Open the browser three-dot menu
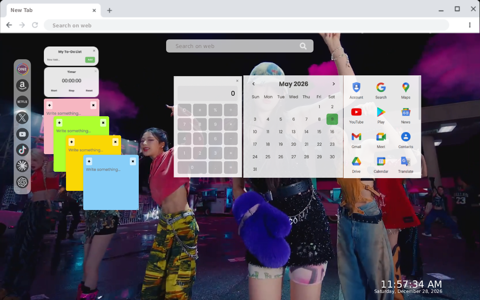The height and width of the screenshot is (300, 480). tap(469, 25)
